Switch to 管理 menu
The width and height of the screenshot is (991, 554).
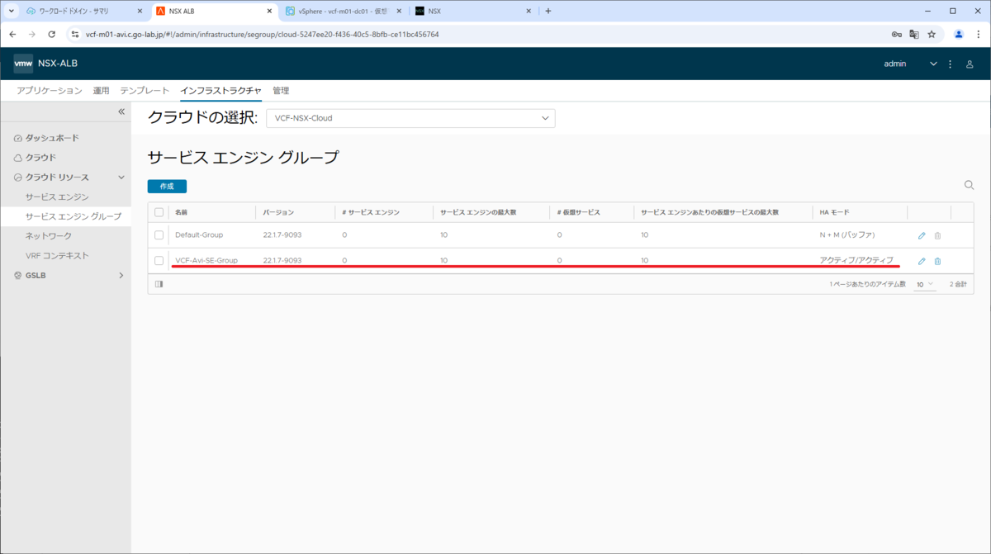pyautogui.click(x=281, y=91)
